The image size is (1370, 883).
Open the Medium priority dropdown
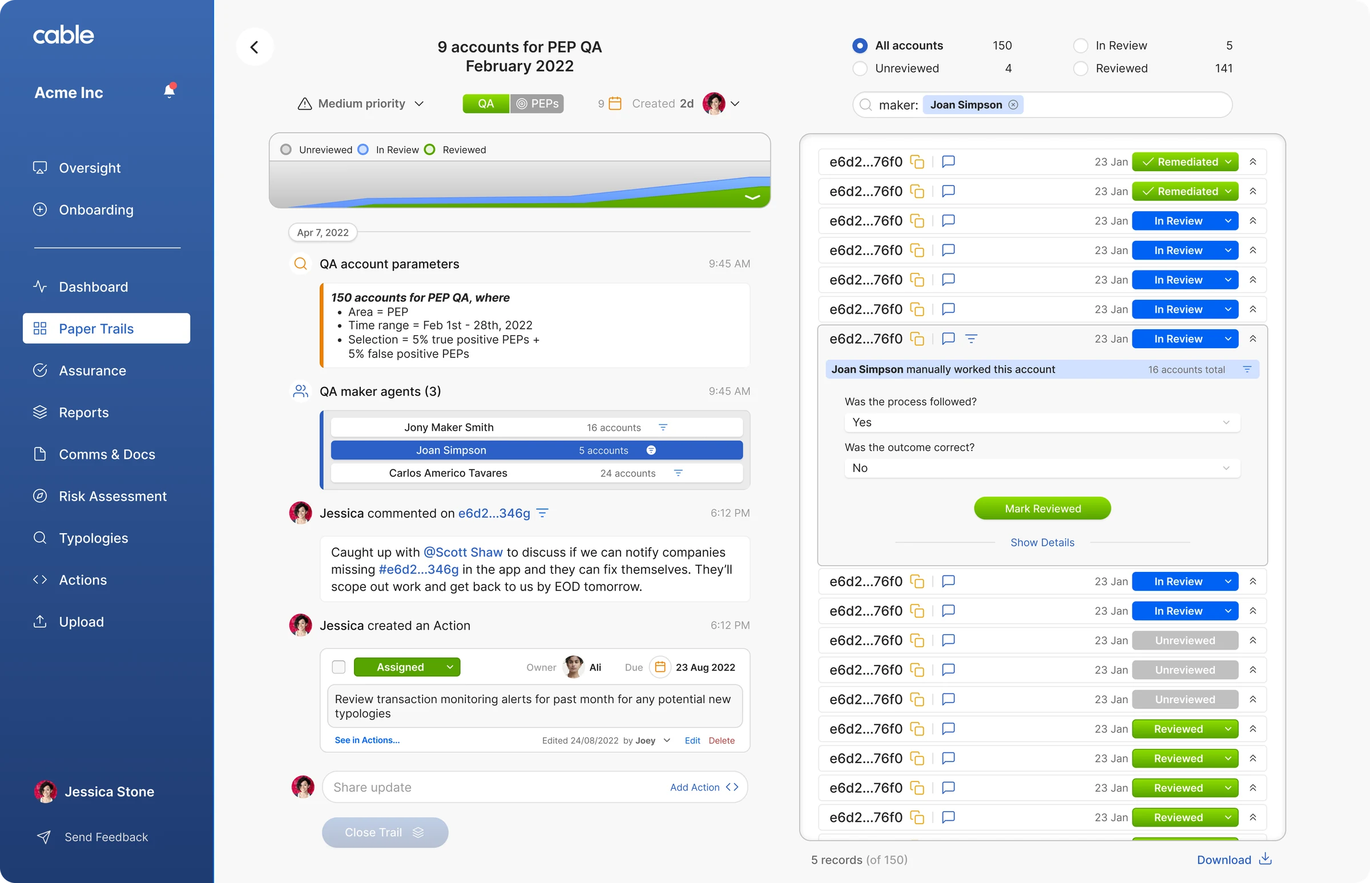coord(361,104)
